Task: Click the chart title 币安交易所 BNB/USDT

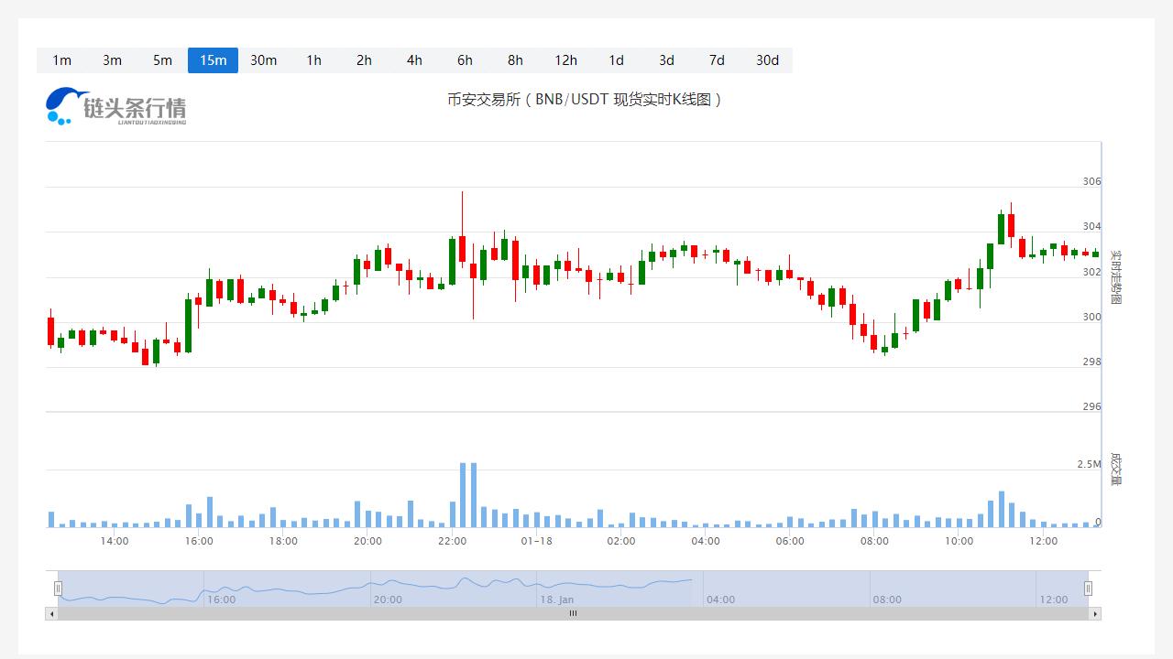Action: pyautogui.click(x=585, y=99)
